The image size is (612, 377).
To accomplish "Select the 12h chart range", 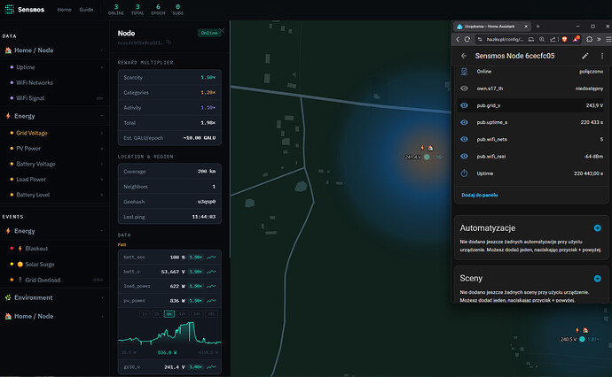I will click(x=183, y=314).
